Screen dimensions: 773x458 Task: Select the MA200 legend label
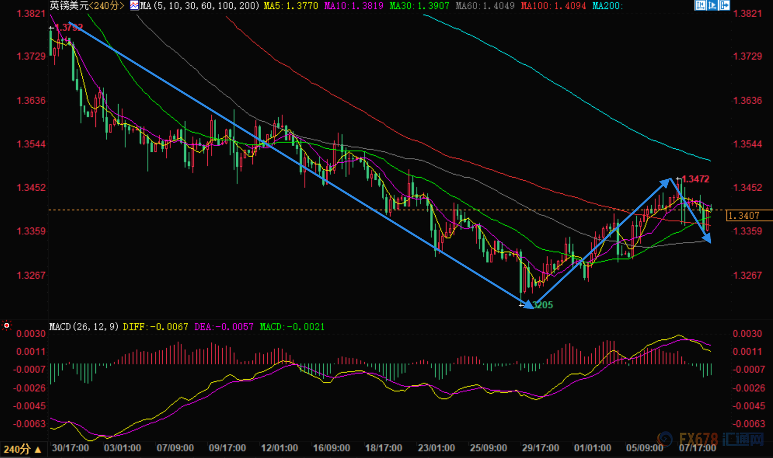click(x=608, y=6)
